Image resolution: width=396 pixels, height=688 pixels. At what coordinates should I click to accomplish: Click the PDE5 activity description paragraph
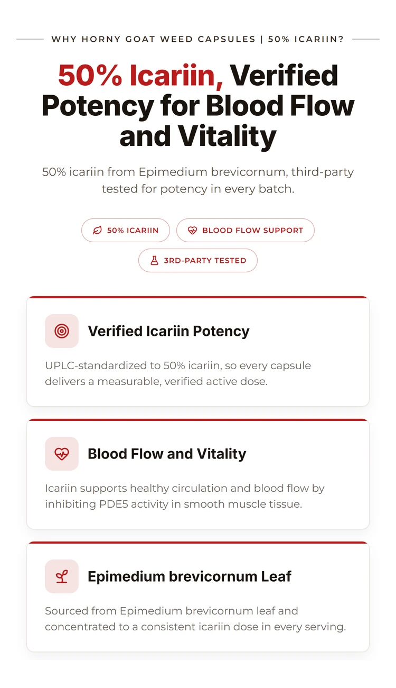coord(185,496)
